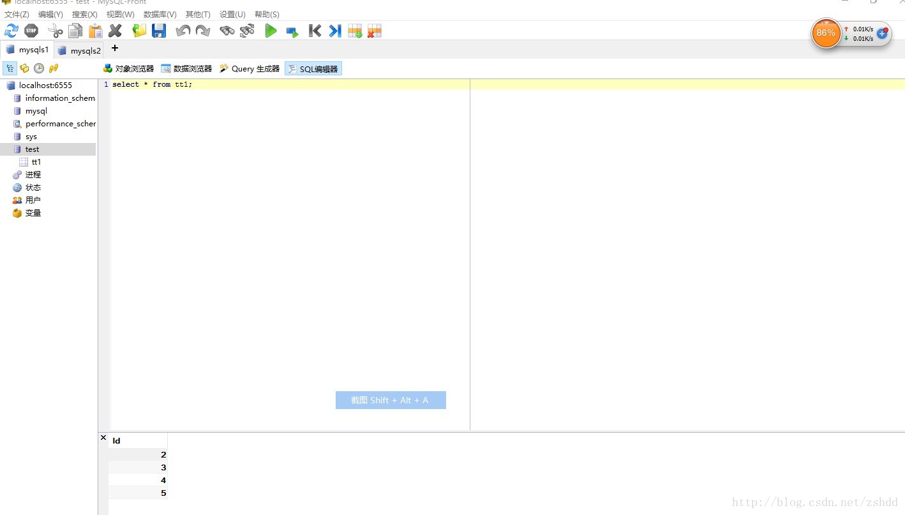Click the Refresh toolbar icon
905x515 pixels.
(11, 31)
